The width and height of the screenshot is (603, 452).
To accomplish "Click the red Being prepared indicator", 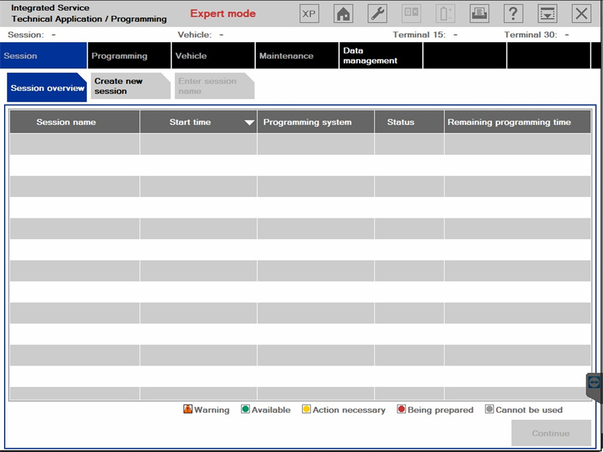I will (401, 409).
